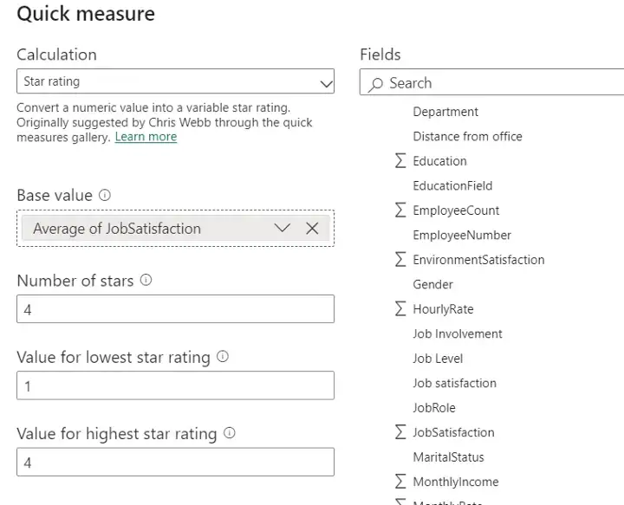Remove Average of JobSatisfaction with X icon
This screenshot has width=624, height=505.
pyautogui.click(x=312, y=229)
